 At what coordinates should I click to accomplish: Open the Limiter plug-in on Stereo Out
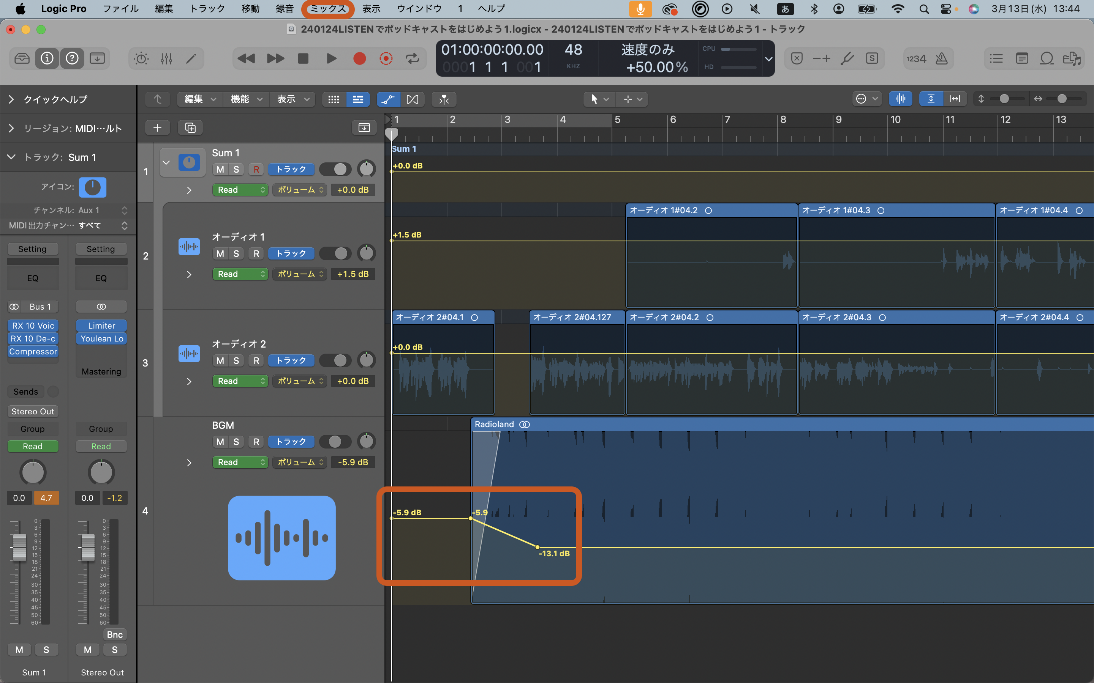[x=101, y=326]
